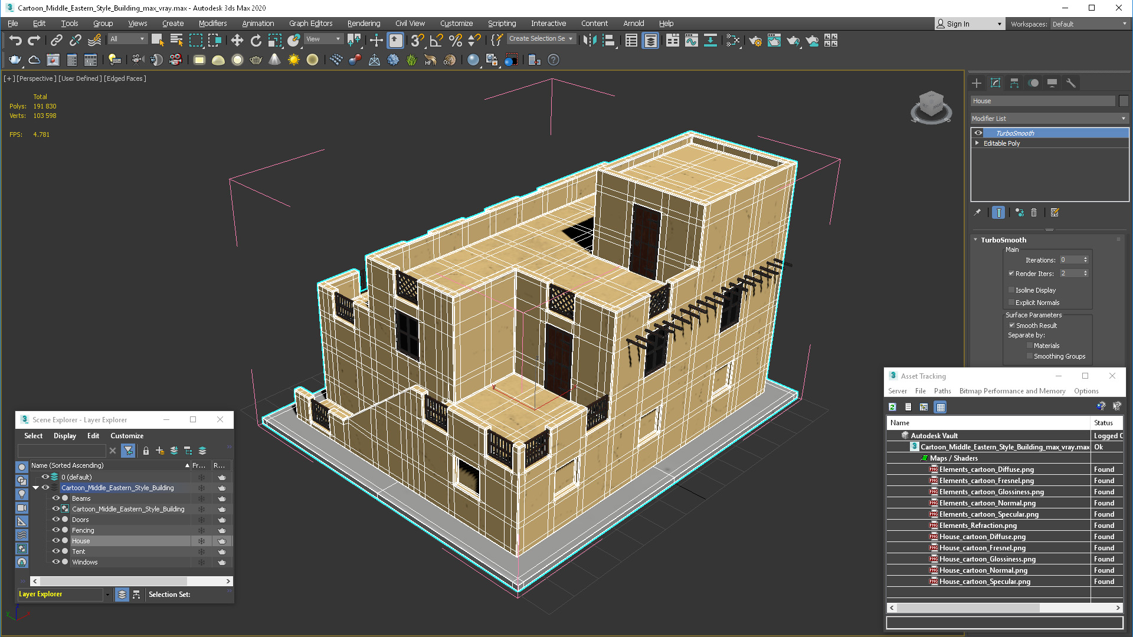Click the Perspective viewport label
Screen dimensions: 1133x637
coord(36,78)
